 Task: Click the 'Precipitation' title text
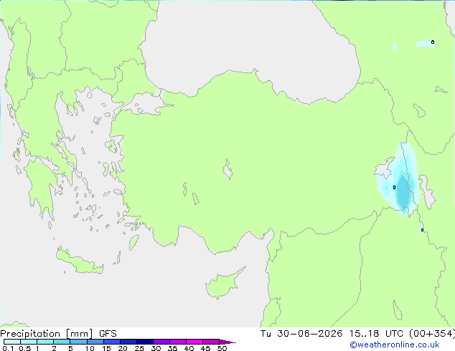click(x=30, y=334)
